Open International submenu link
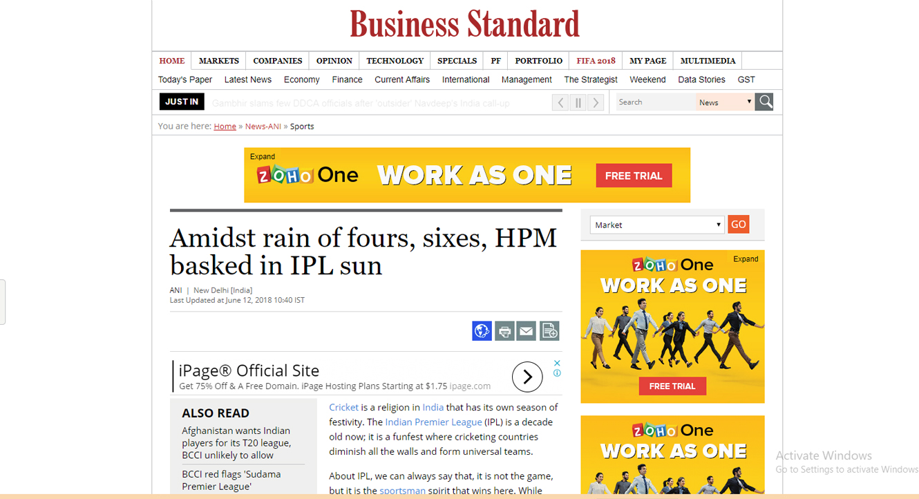Viewport: 919px width, 499px height. [x=466, y=79]
